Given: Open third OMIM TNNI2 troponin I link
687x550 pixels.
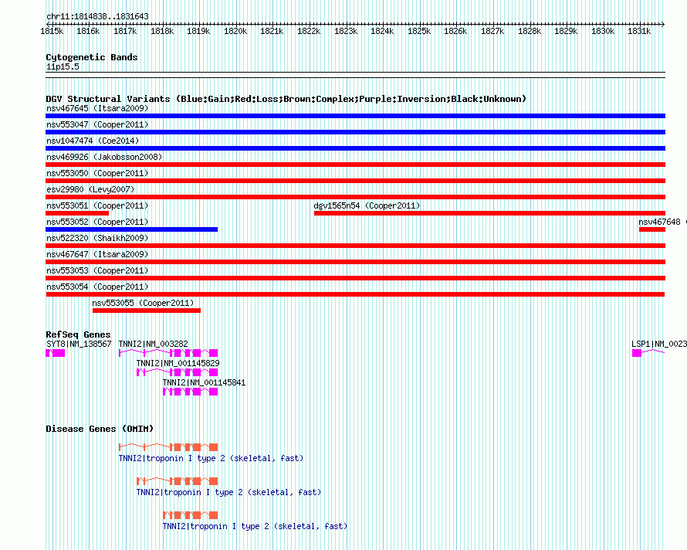Looking at the screenshot, I should [255, 526].
